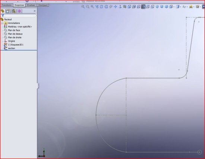This screenshot has width=205, height=159.
Task: Click the curvature squiggle display icon
Action: [184, 7]
